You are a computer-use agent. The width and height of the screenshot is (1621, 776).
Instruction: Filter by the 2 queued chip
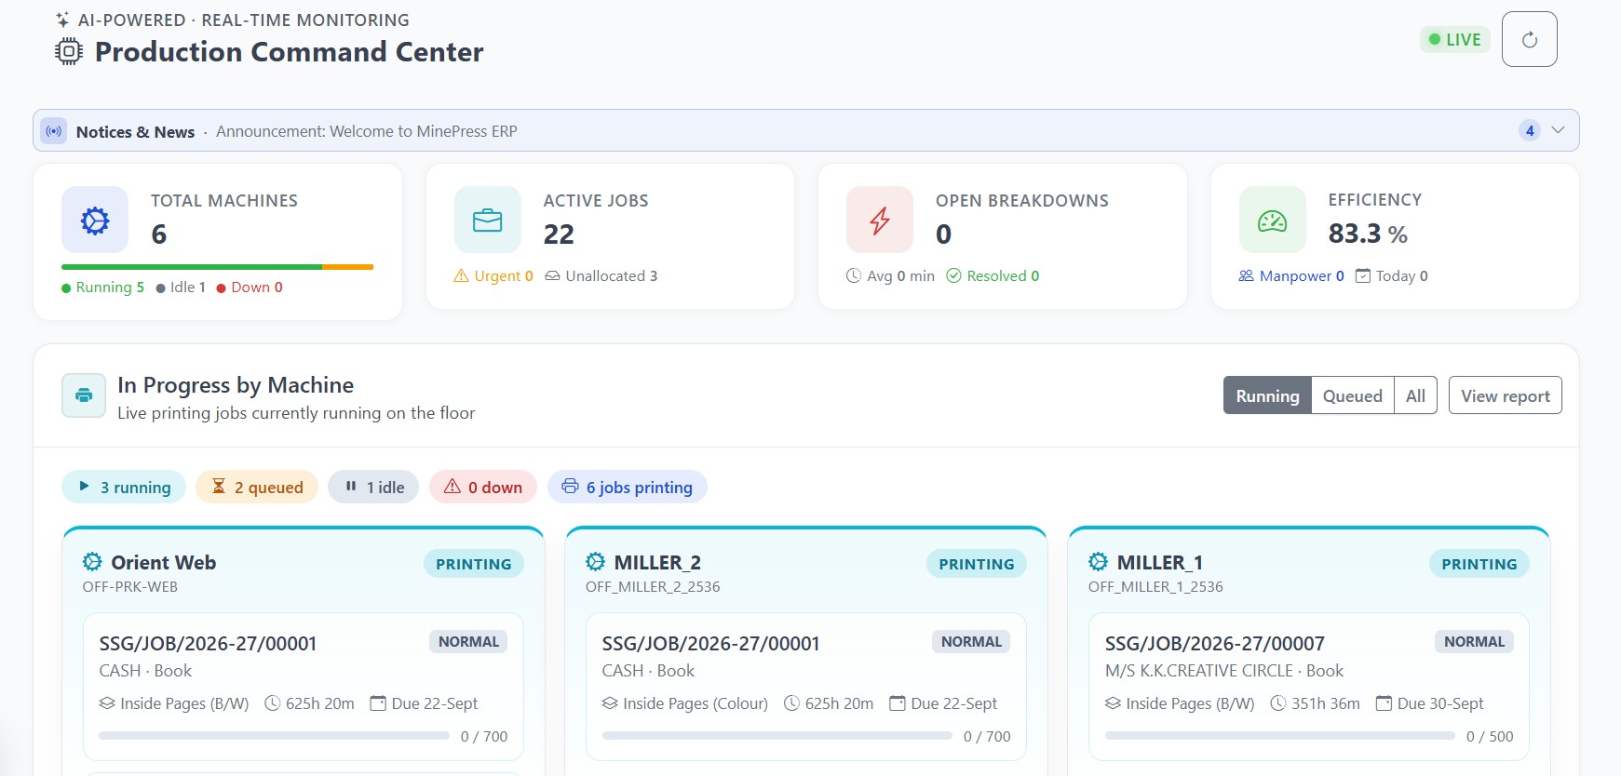coord(257,487)
